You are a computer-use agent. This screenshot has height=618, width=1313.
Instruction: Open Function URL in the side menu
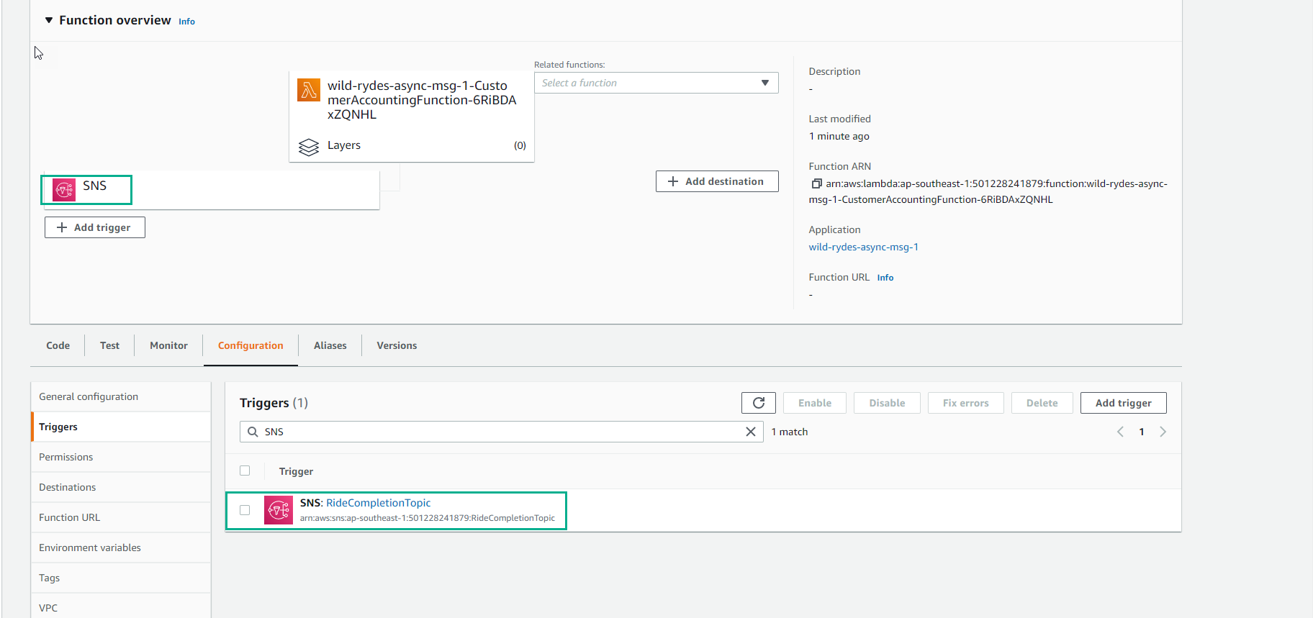[x=121, y=517]
